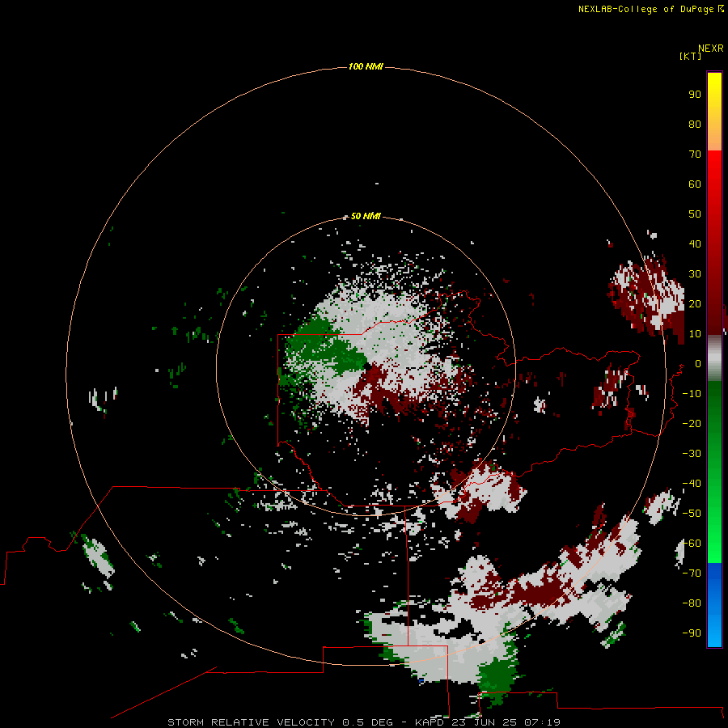Screen dimensions: 728x728
Task: Click the 50 NMI range ring label
Action: pos(366,216)
